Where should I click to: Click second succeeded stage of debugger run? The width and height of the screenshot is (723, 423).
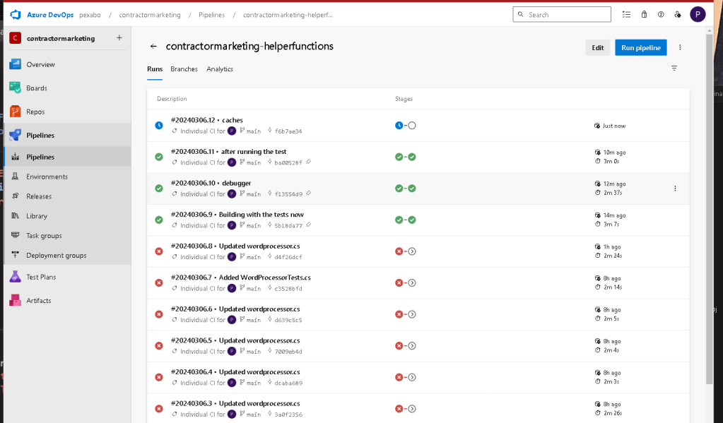[412, 189]
